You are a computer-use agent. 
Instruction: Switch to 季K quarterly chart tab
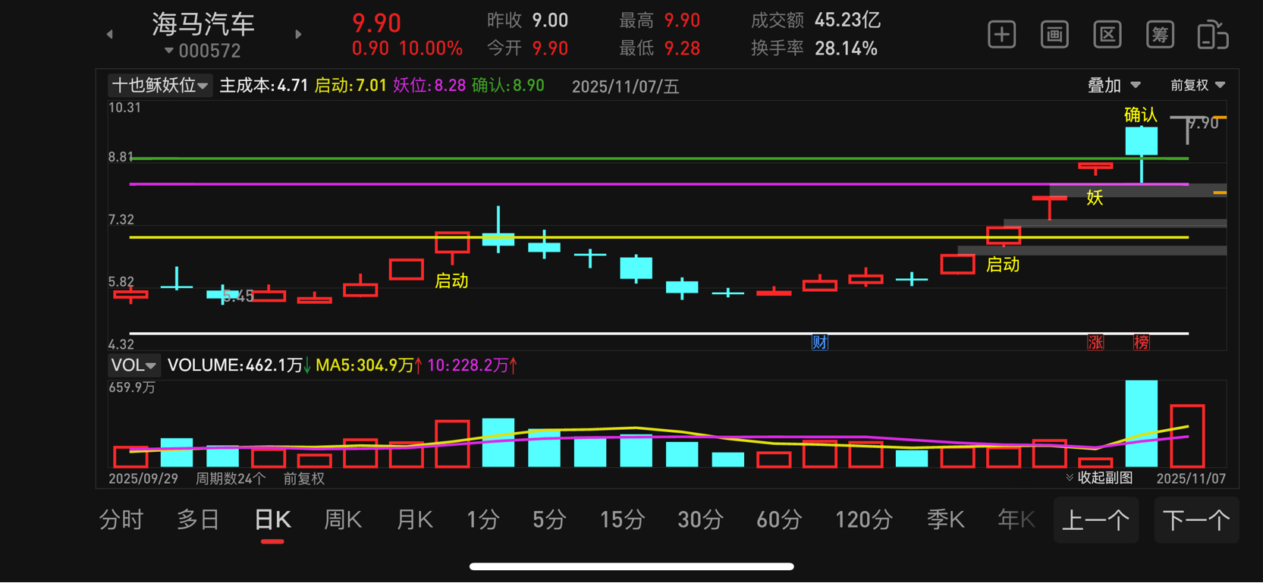tap(945, 520)
